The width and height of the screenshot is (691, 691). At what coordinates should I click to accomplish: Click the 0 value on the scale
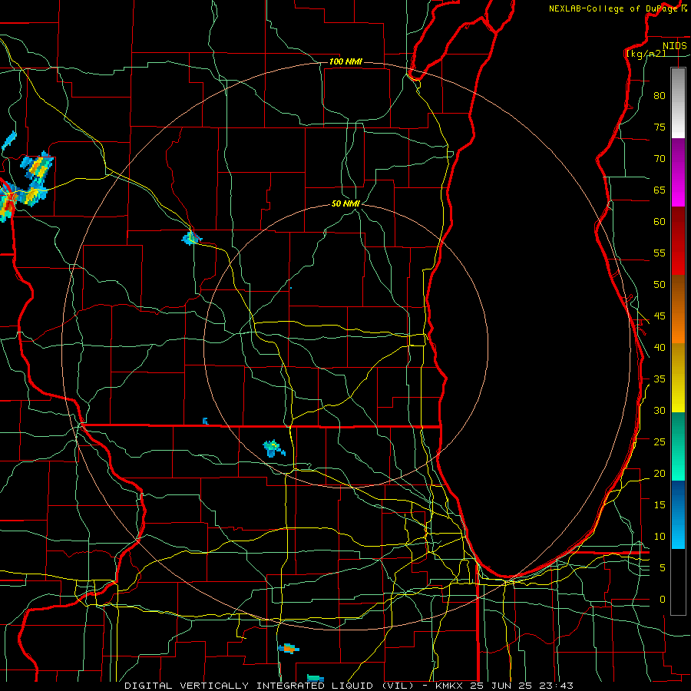point(663,600)
